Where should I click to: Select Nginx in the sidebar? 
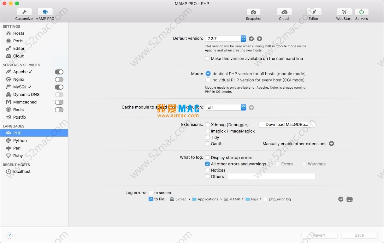pyautogui.click(x=19, y=79)
